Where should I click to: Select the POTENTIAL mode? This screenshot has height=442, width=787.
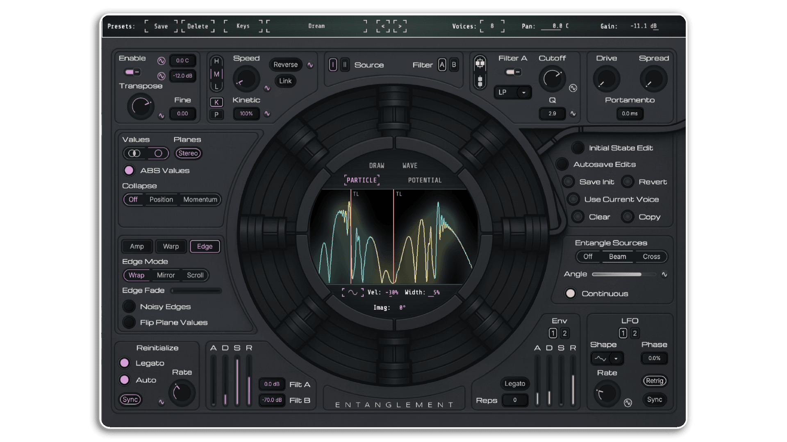(425, 180)
